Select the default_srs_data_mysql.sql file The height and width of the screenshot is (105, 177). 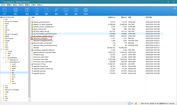tap(43, 24)
